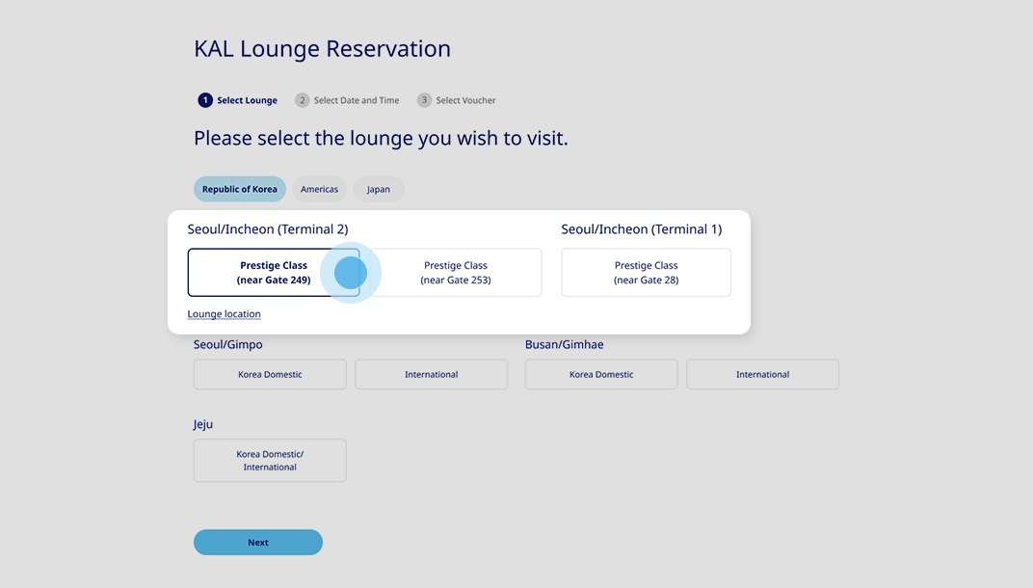Screen dimensions: 1033x588
Task: Click the Seoul/Incheon Terminal 2 section title
Action: pos(268,228)
